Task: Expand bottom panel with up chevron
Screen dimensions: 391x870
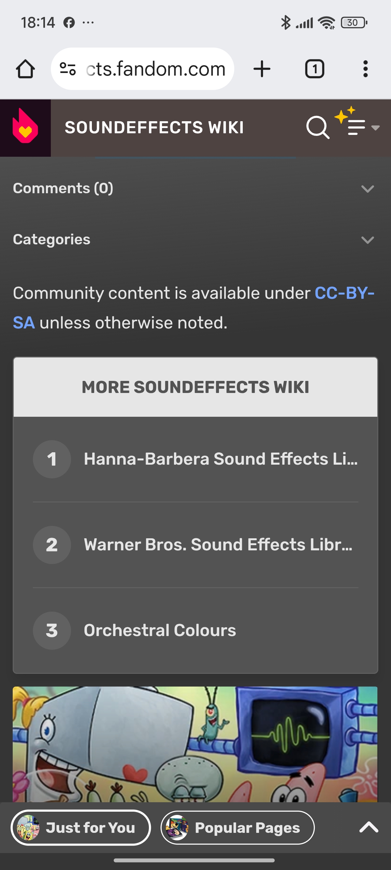Action: [x=369, y=828]
